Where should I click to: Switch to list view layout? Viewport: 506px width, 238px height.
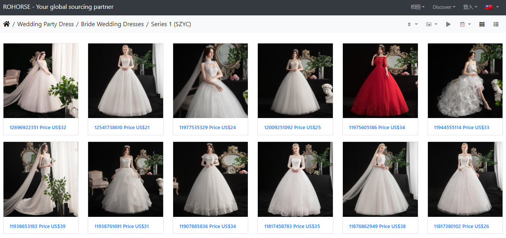496,24
